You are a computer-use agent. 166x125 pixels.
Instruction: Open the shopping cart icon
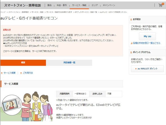[x=161, y=5]
